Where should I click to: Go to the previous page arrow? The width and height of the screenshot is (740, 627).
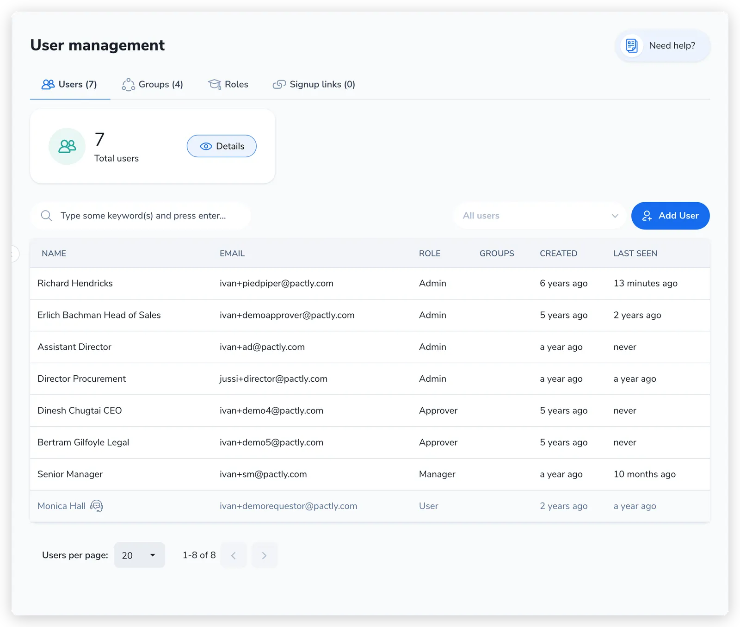(x=234, y=555)
